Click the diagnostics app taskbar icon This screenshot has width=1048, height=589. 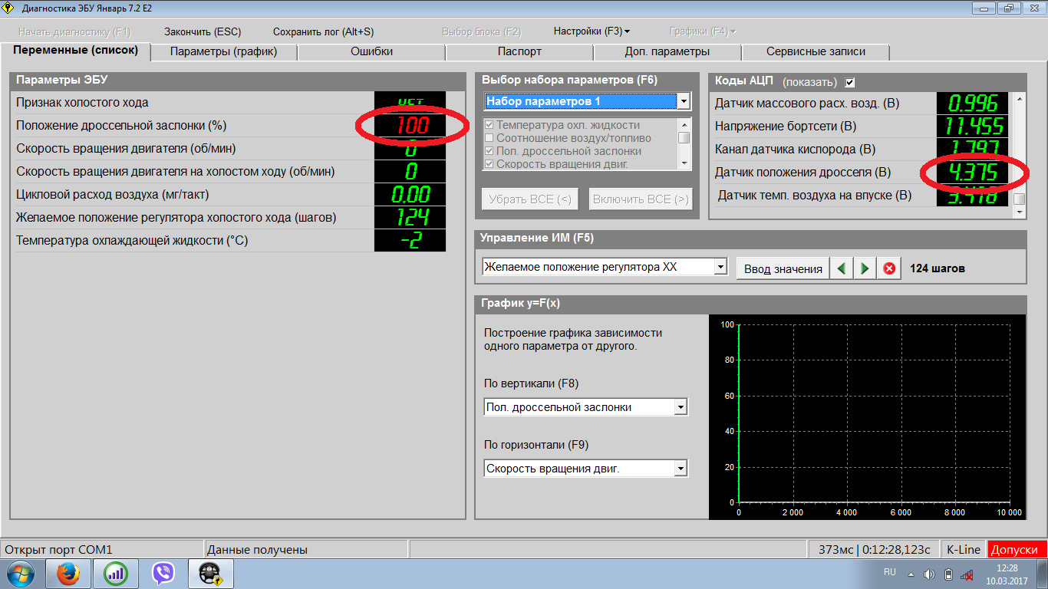pyautogui.click(x=209, y=573)
